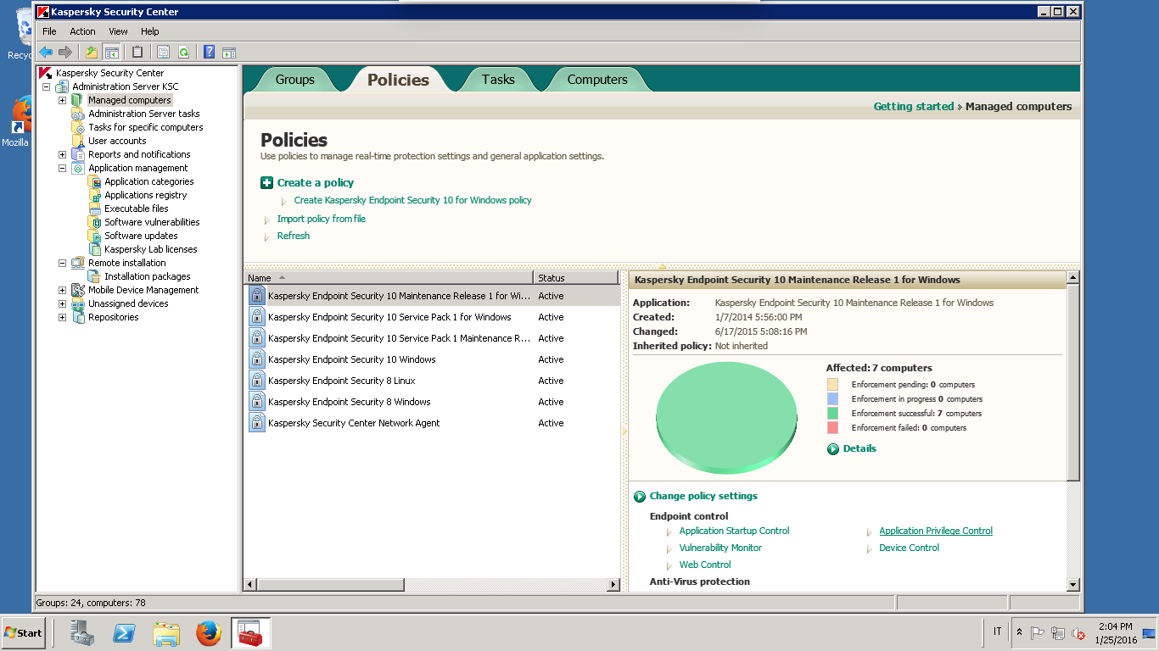Viewport: 1159px width, 651px height.
Task: Open Vulnerability Monitor settings
Action: (720, 548)
